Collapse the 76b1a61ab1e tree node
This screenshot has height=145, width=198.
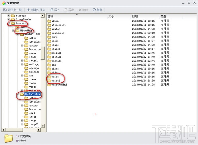click(x=17, y=94)
